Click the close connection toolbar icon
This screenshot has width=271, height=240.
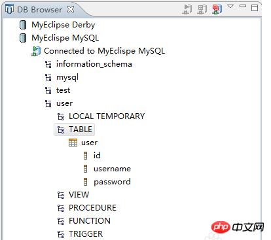202,9
